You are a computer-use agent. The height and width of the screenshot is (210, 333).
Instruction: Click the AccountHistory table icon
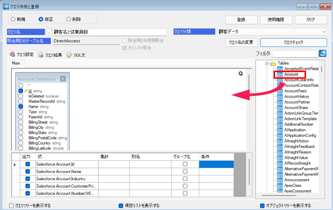[x=280, y=96]
